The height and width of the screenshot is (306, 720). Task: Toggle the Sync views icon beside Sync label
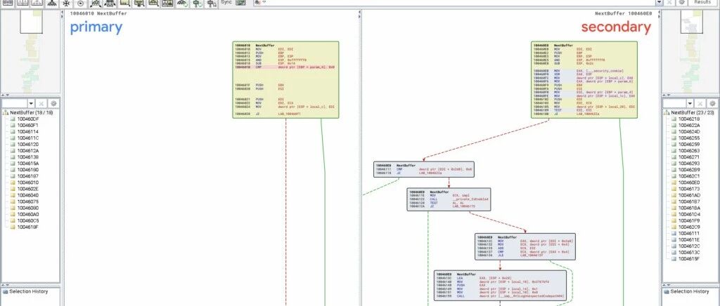(x=240, y=3)
